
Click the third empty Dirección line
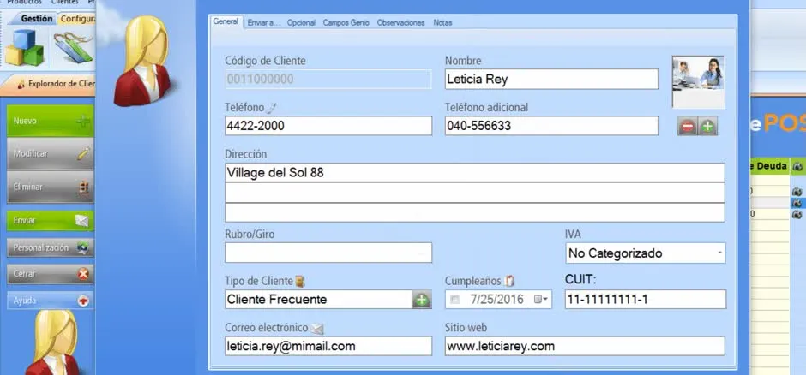point(474,212)
